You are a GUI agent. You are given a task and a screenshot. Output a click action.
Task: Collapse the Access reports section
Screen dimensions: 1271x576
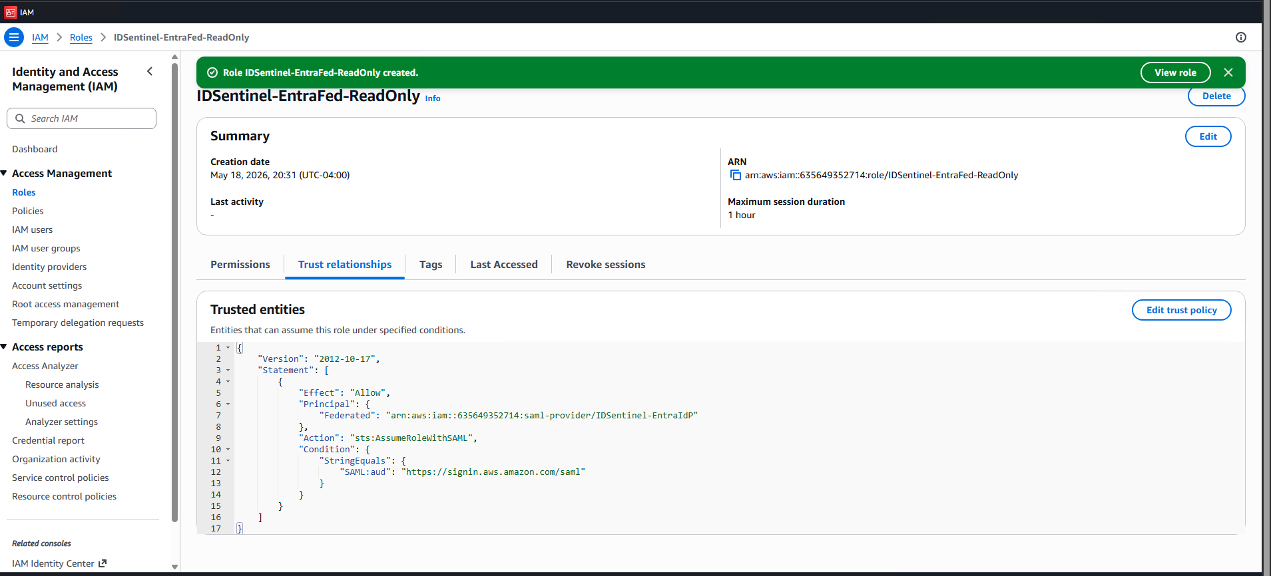(x=4, y=347)
